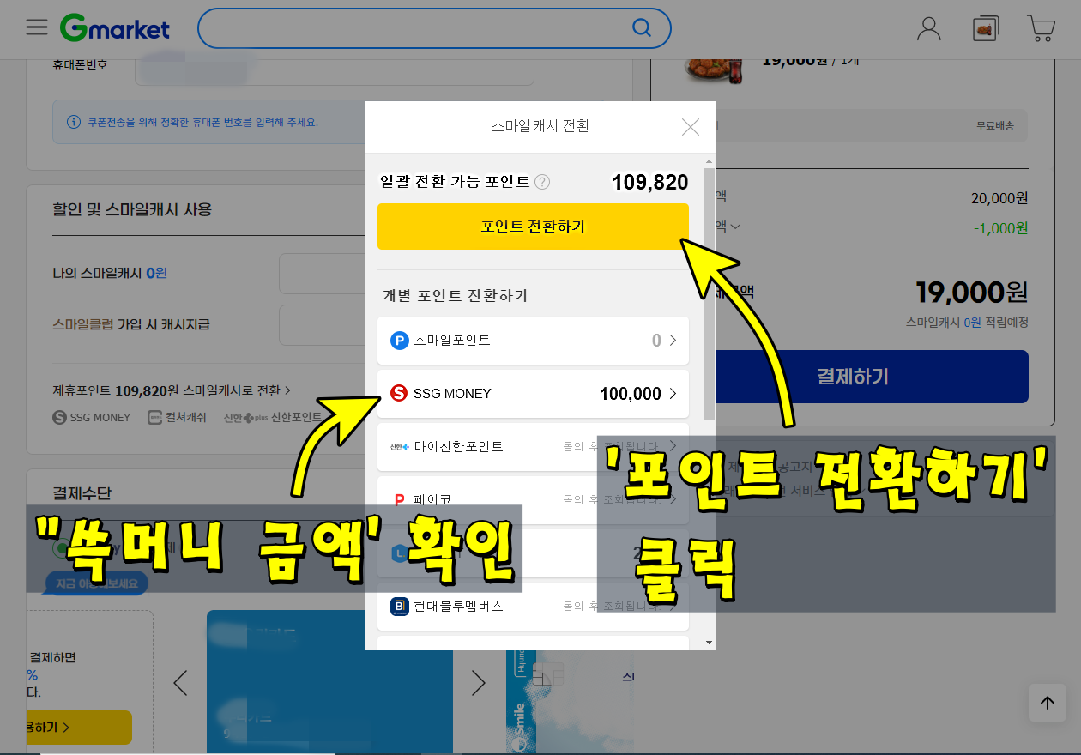The width and height of the screenshot is (1081, 755).
Task: Close the 스마일캐시 전환 popup
Action: pyautogui.click(x=691, y=127)
